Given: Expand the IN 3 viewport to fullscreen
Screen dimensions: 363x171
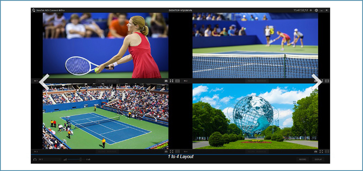Looking at the screenshot, I should [x=172, y=151].
